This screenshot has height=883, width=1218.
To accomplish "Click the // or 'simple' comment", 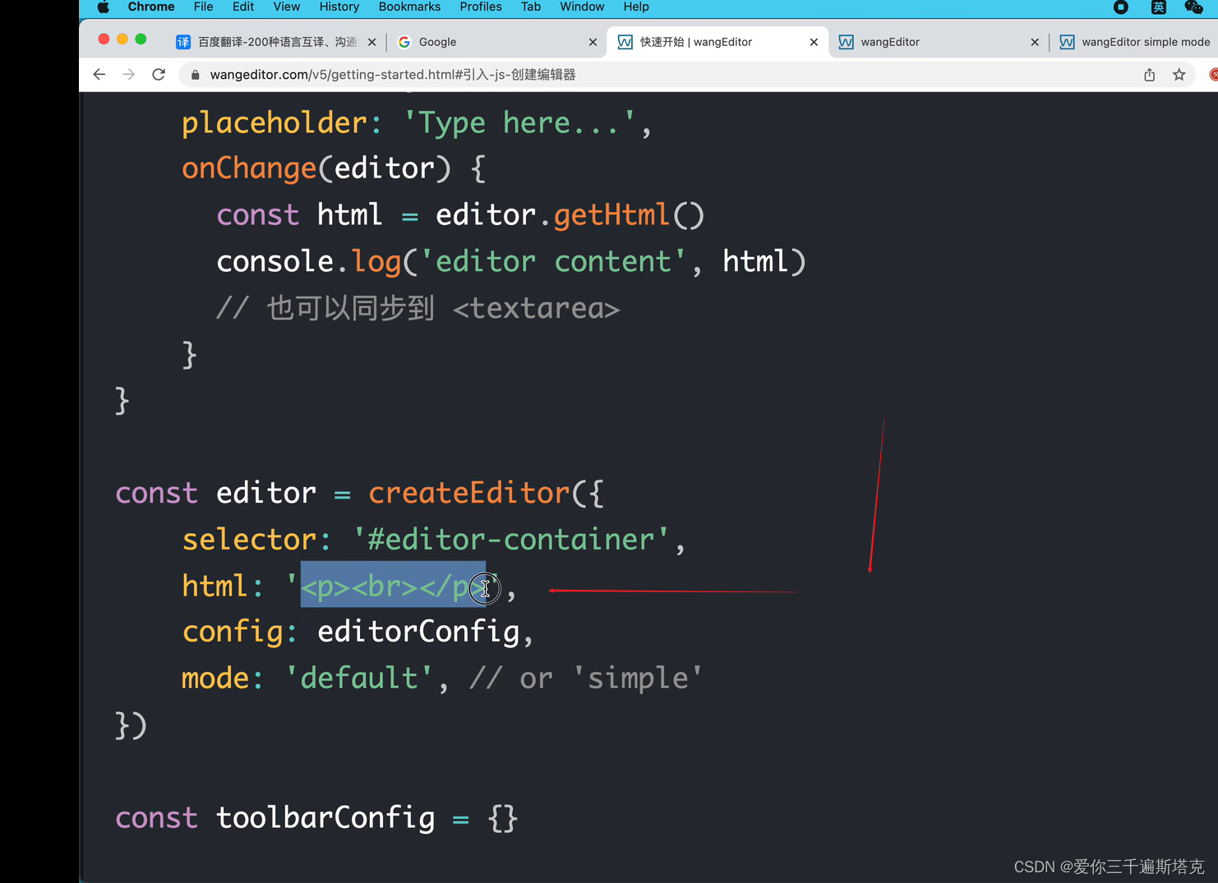I will point(586,678).
